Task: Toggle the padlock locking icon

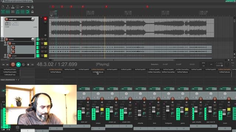Action: click(x=32, y=12)
